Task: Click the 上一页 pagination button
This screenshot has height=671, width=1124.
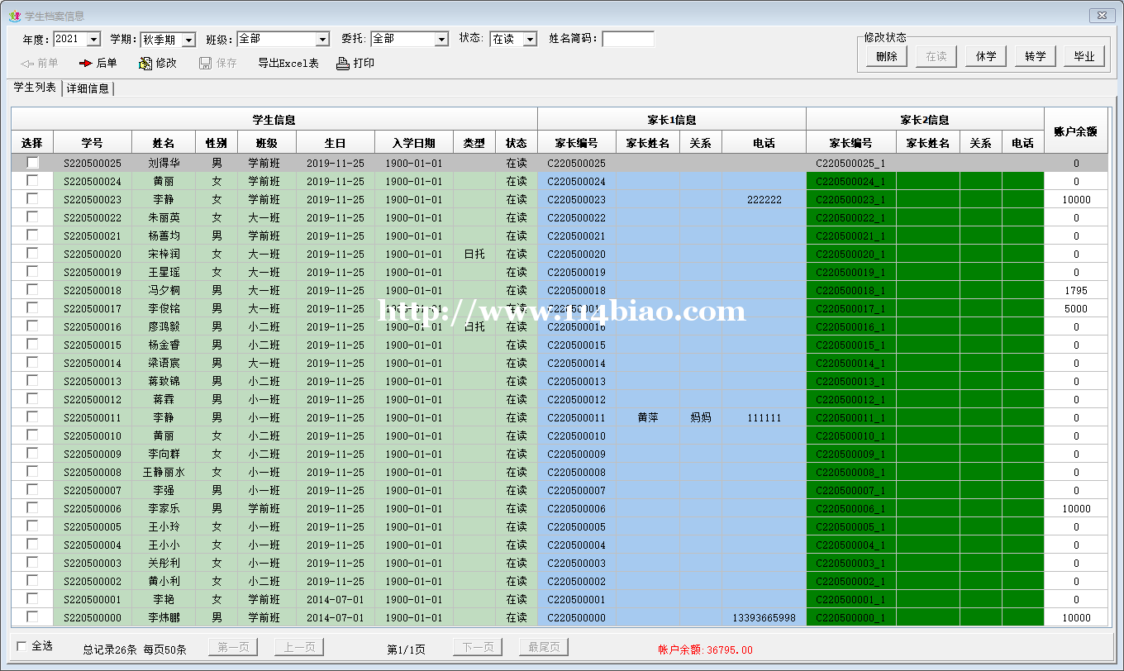Action: pos(298,648)
